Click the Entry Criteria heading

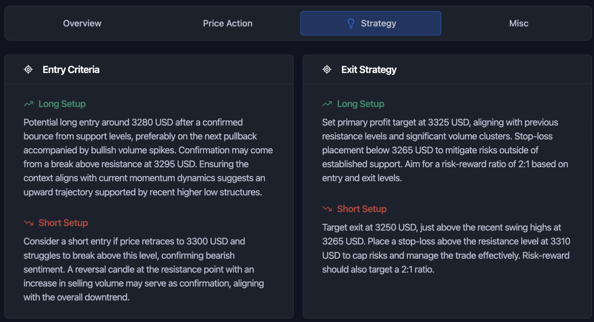point(71,69)
